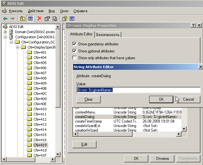Click the CN=DisplaySpecifiers folder icon
The image size is (203, 165).
click(x=23, y=47)
